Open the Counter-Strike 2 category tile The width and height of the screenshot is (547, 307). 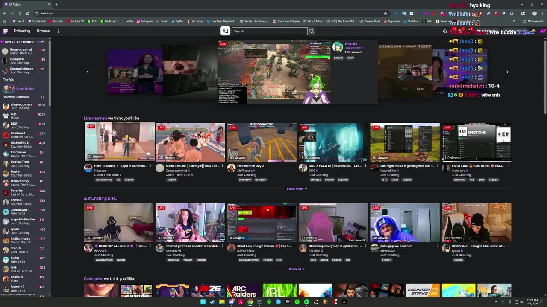(x=423, y=290)
